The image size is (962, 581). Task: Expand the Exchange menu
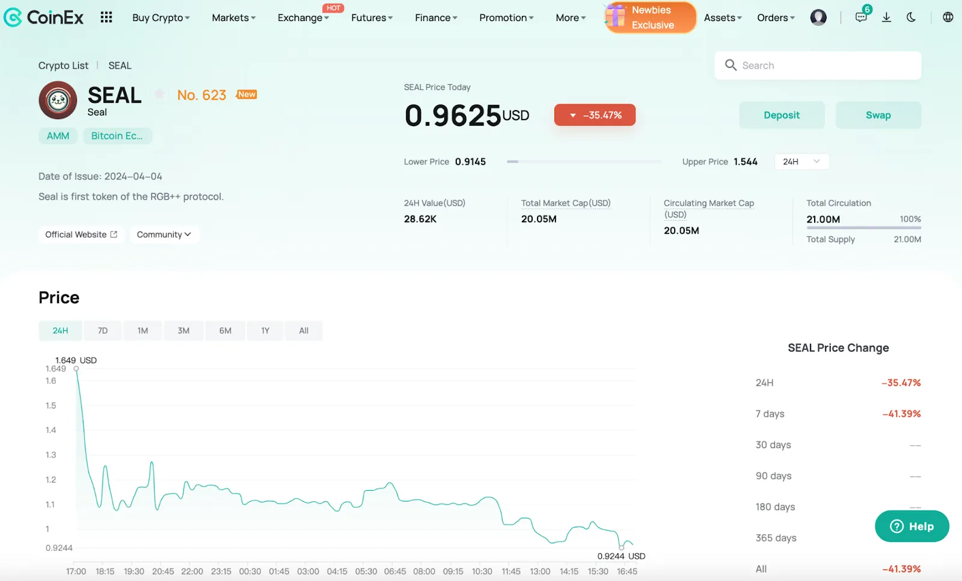tap(303, 17)
